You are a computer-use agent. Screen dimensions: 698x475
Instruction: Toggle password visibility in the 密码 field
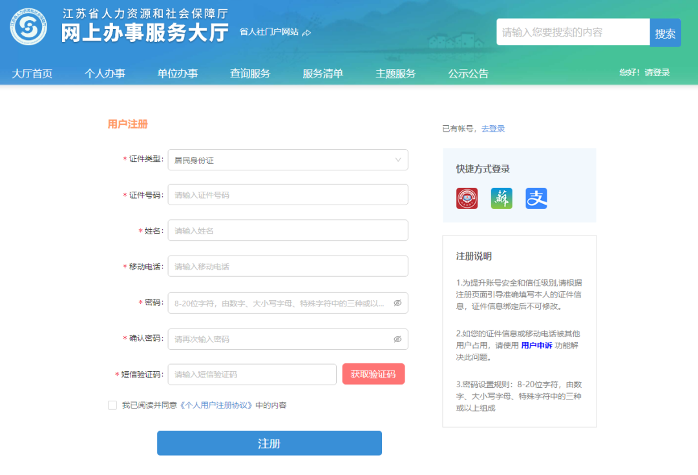397,303
